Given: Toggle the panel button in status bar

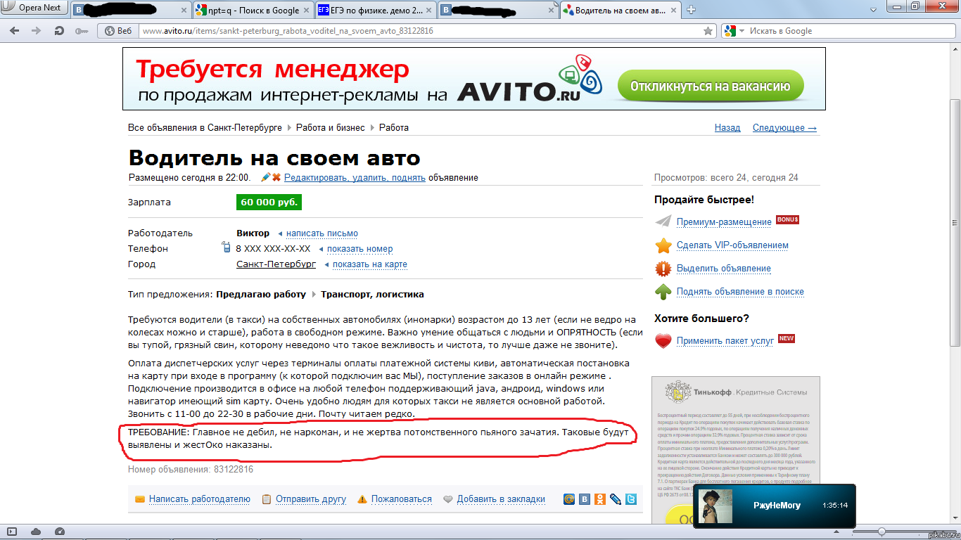Looking at the screenshot, I should [x=11, y=532].
